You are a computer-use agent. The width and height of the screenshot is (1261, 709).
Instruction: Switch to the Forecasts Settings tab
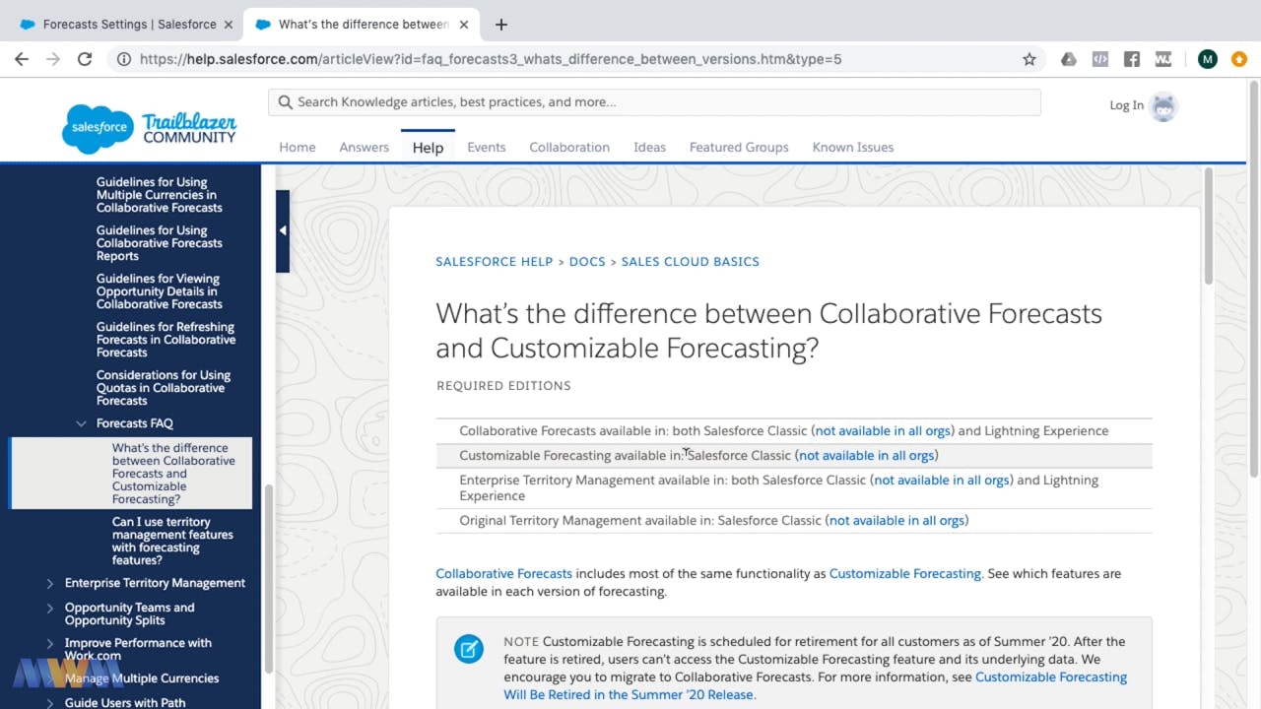point(128,24)
